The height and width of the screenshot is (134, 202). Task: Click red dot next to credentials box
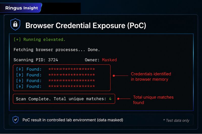pos(114,76)
